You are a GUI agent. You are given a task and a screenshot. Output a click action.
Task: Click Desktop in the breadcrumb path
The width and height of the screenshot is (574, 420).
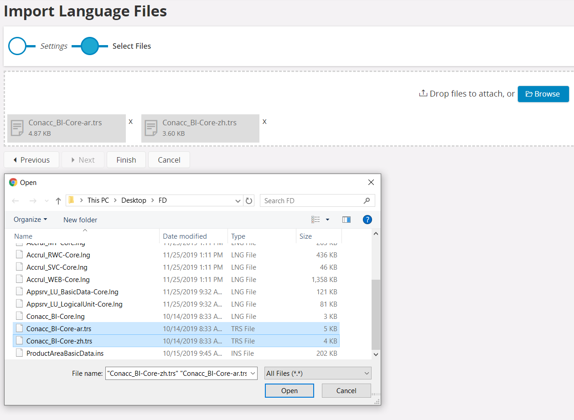pyautogui.click(x=134, y=200)
